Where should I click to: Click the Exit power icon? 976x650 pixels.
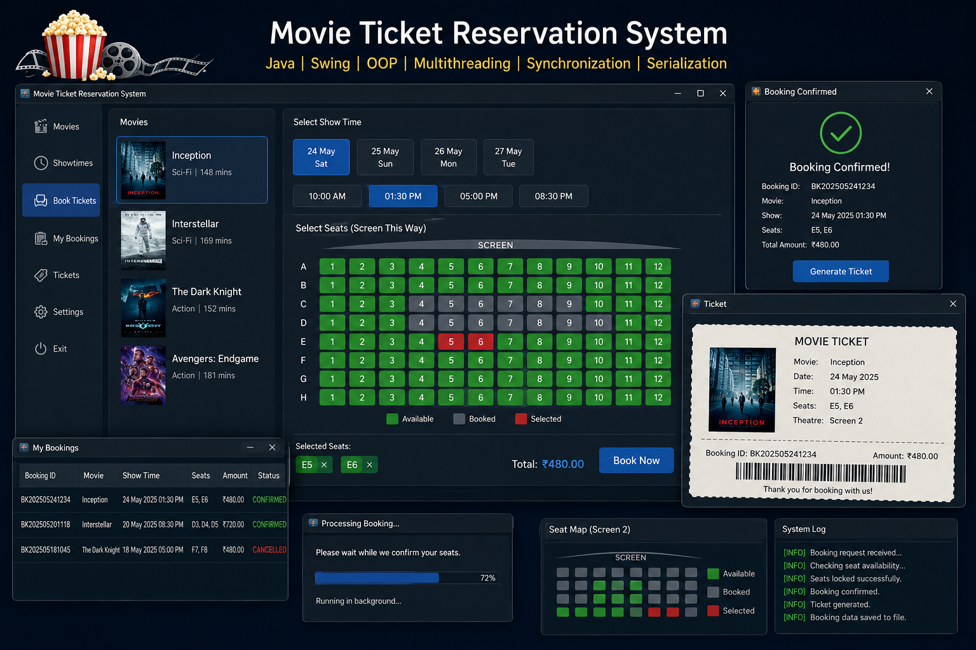41,348
